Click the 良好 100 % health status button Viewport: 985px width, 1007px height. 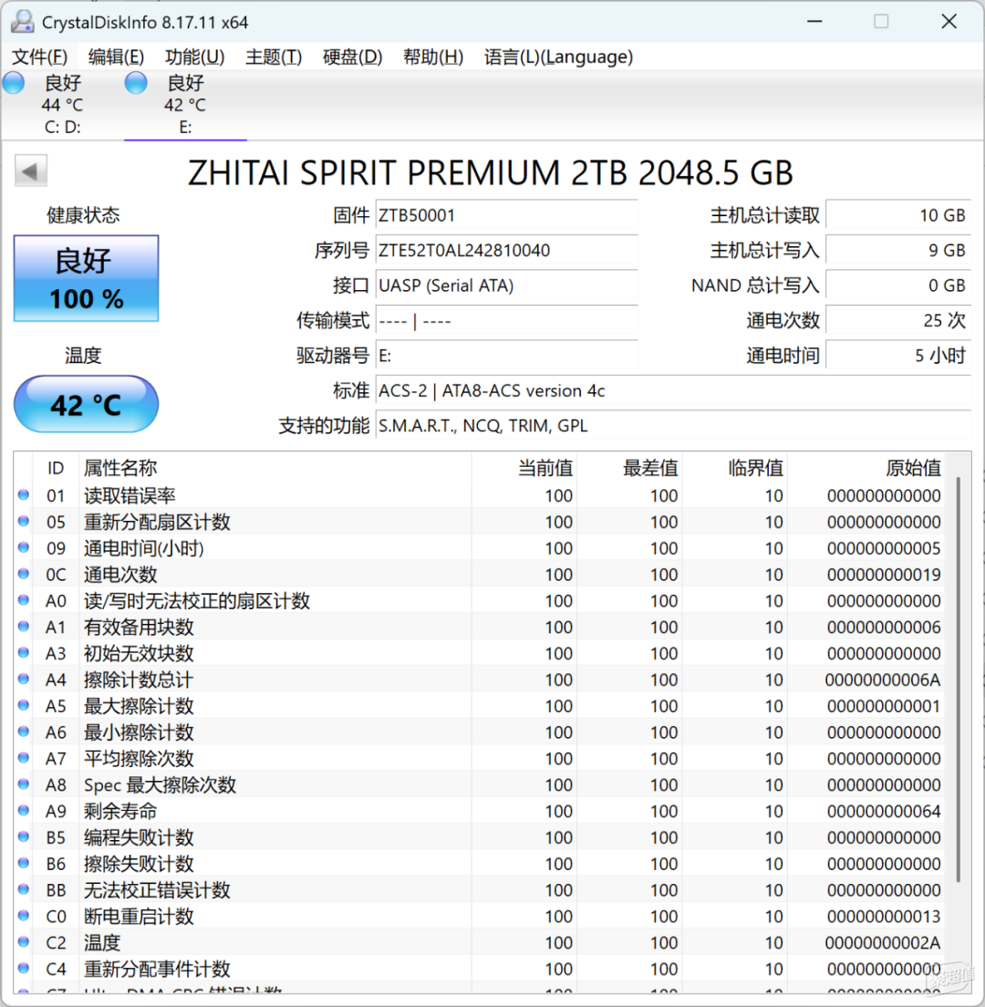pyautogui.click(x=86, y=278)
